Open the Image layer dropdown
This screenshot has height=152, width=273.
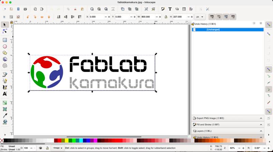(x=57, y=148)
